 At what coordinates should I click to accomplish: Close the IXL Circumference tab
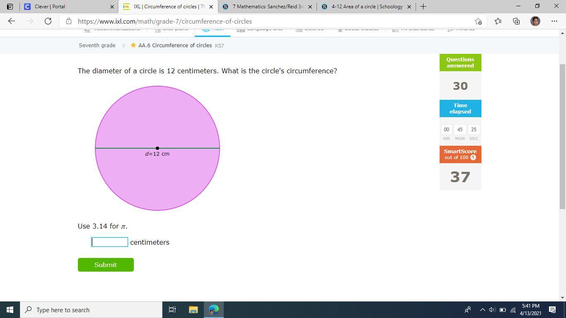click(211, 7)
